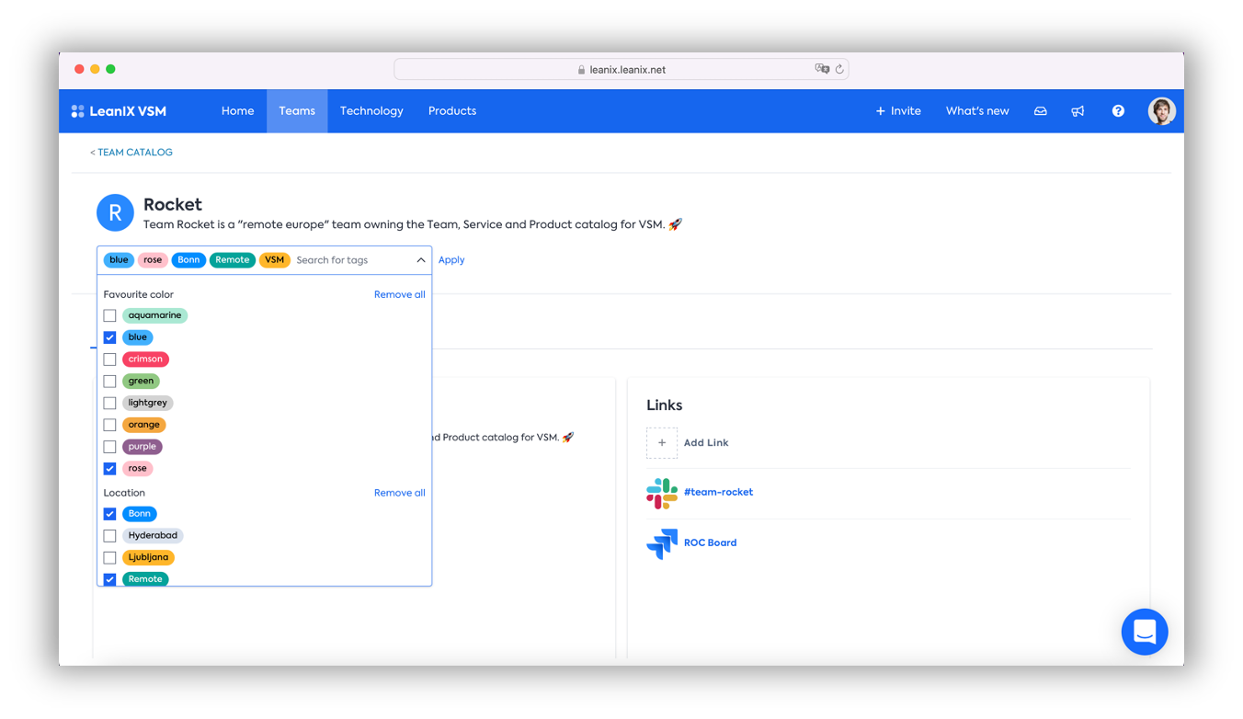The image size is (1243, 719).
Task: Click the browser address bar
Action: (621, 70)
